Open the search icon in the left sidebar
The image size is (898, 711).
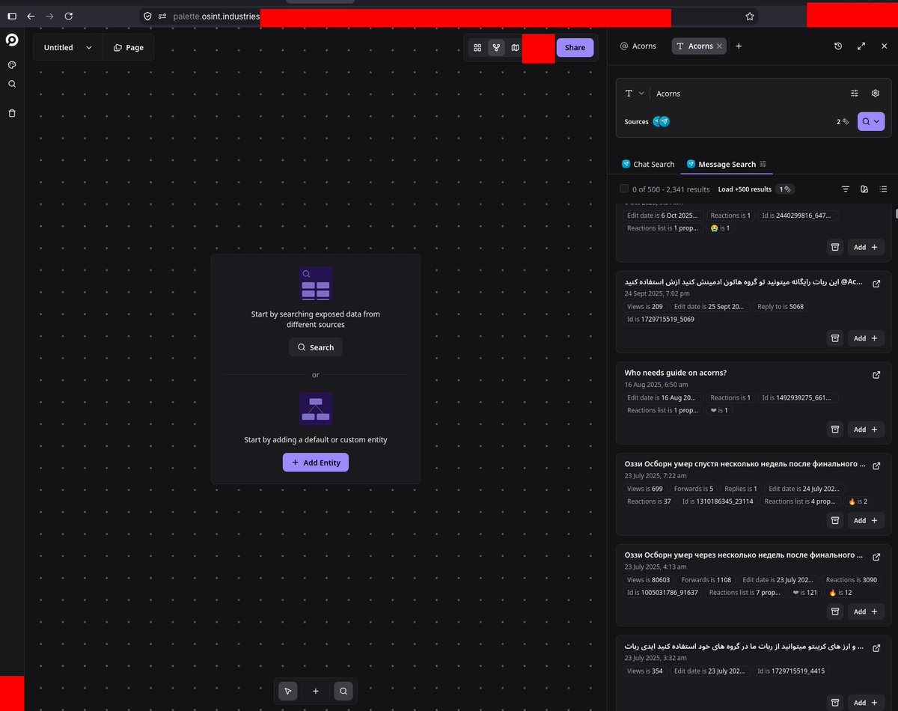[12, 84]
